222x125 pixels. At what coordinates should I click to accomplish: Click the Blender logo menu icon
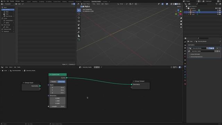(2, 1)
